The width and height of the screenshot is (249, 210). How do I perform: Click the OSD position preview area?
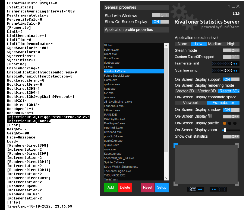tap(206, 164)
